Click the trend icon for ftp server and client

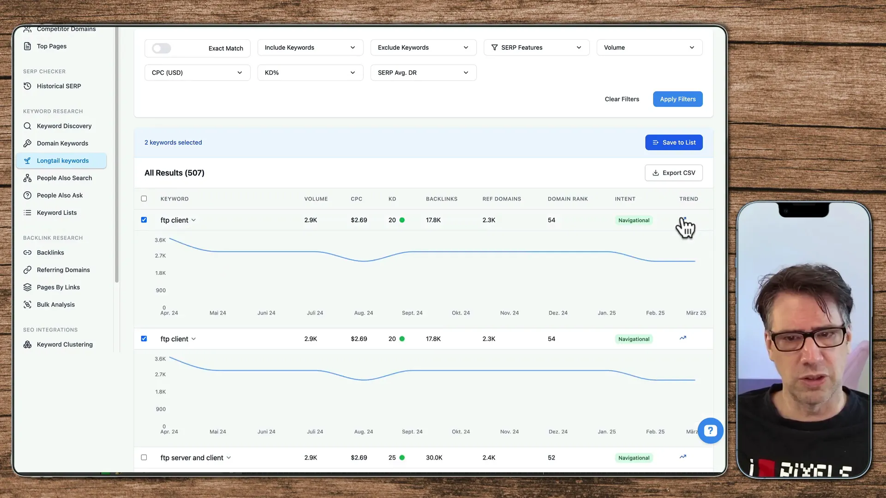[682, 457]
